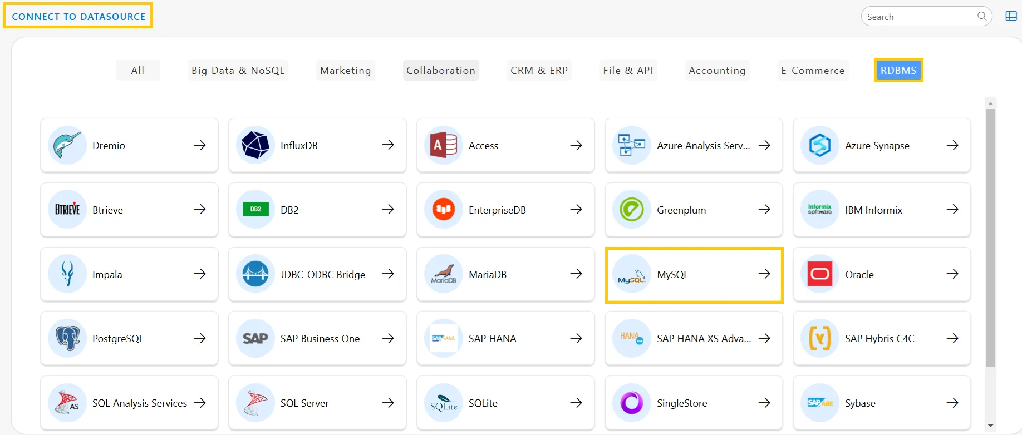Click the IBM Informix logo icon
This screenshot has width=1022, height=435.
(820, 210)
